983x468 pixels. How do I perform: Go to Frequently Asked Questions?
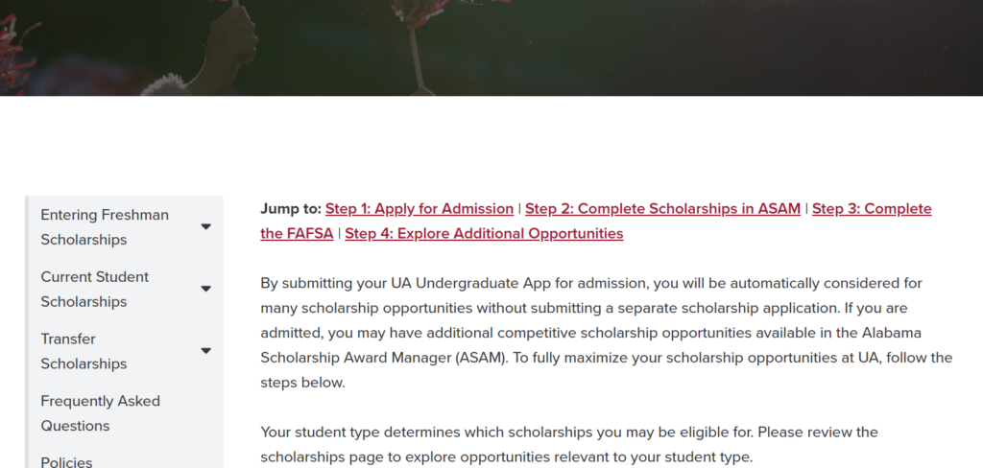click(x=100, y=413)
